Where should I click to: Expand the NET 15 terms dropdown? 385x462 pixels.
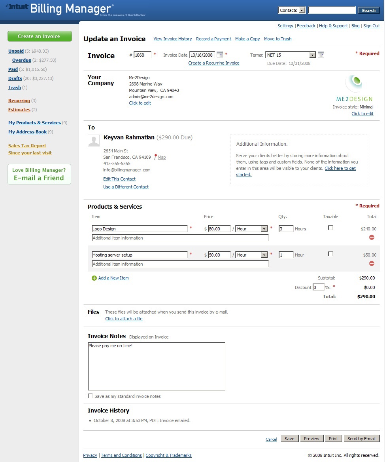pos(312,55)
